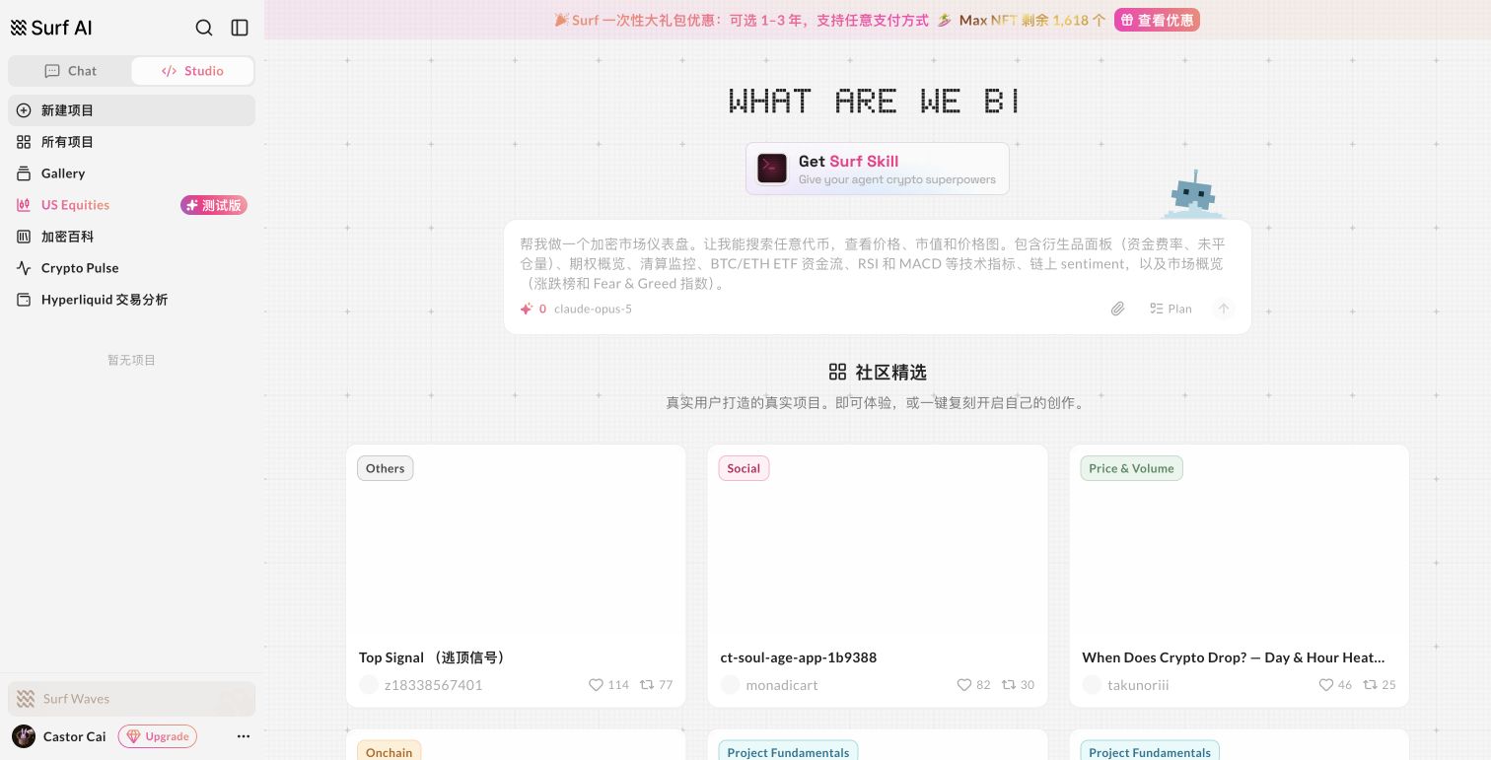The height and width of the screenshot is (760, 1491).
Task: Open 加密百科 in the sidebar
Action: click(131, 237)
